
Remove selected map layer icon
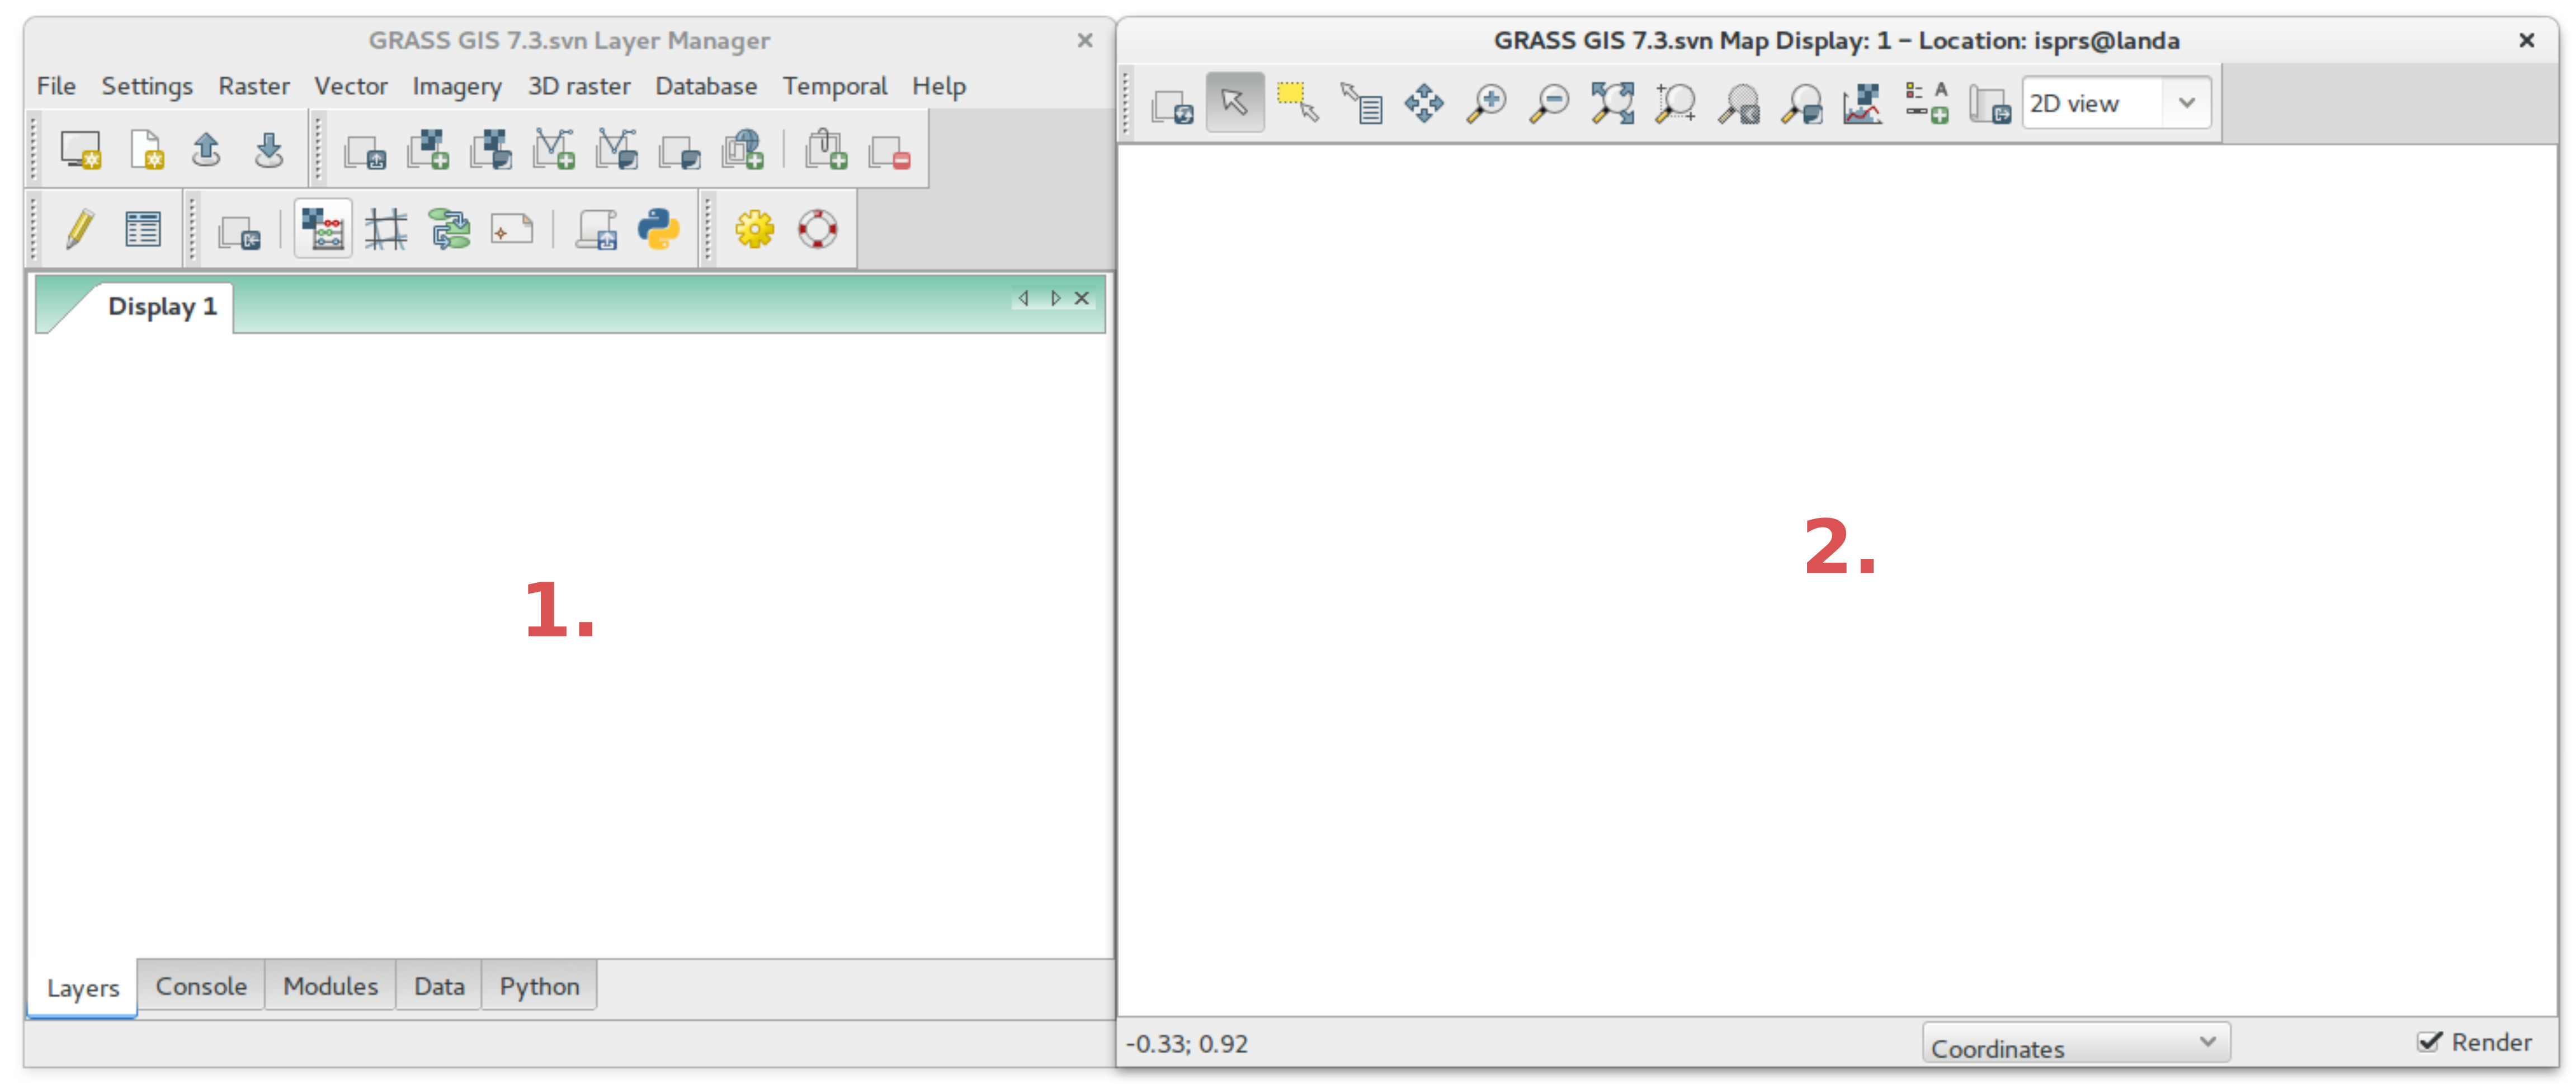pyautogui.click(x=889, y=152)
